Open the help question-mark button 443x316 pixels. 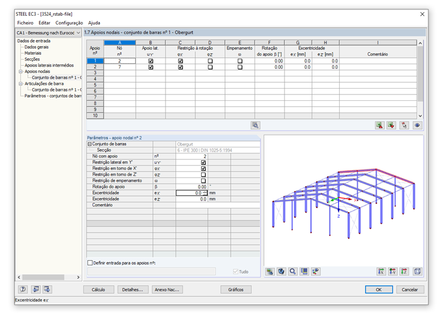click(23, 289)
